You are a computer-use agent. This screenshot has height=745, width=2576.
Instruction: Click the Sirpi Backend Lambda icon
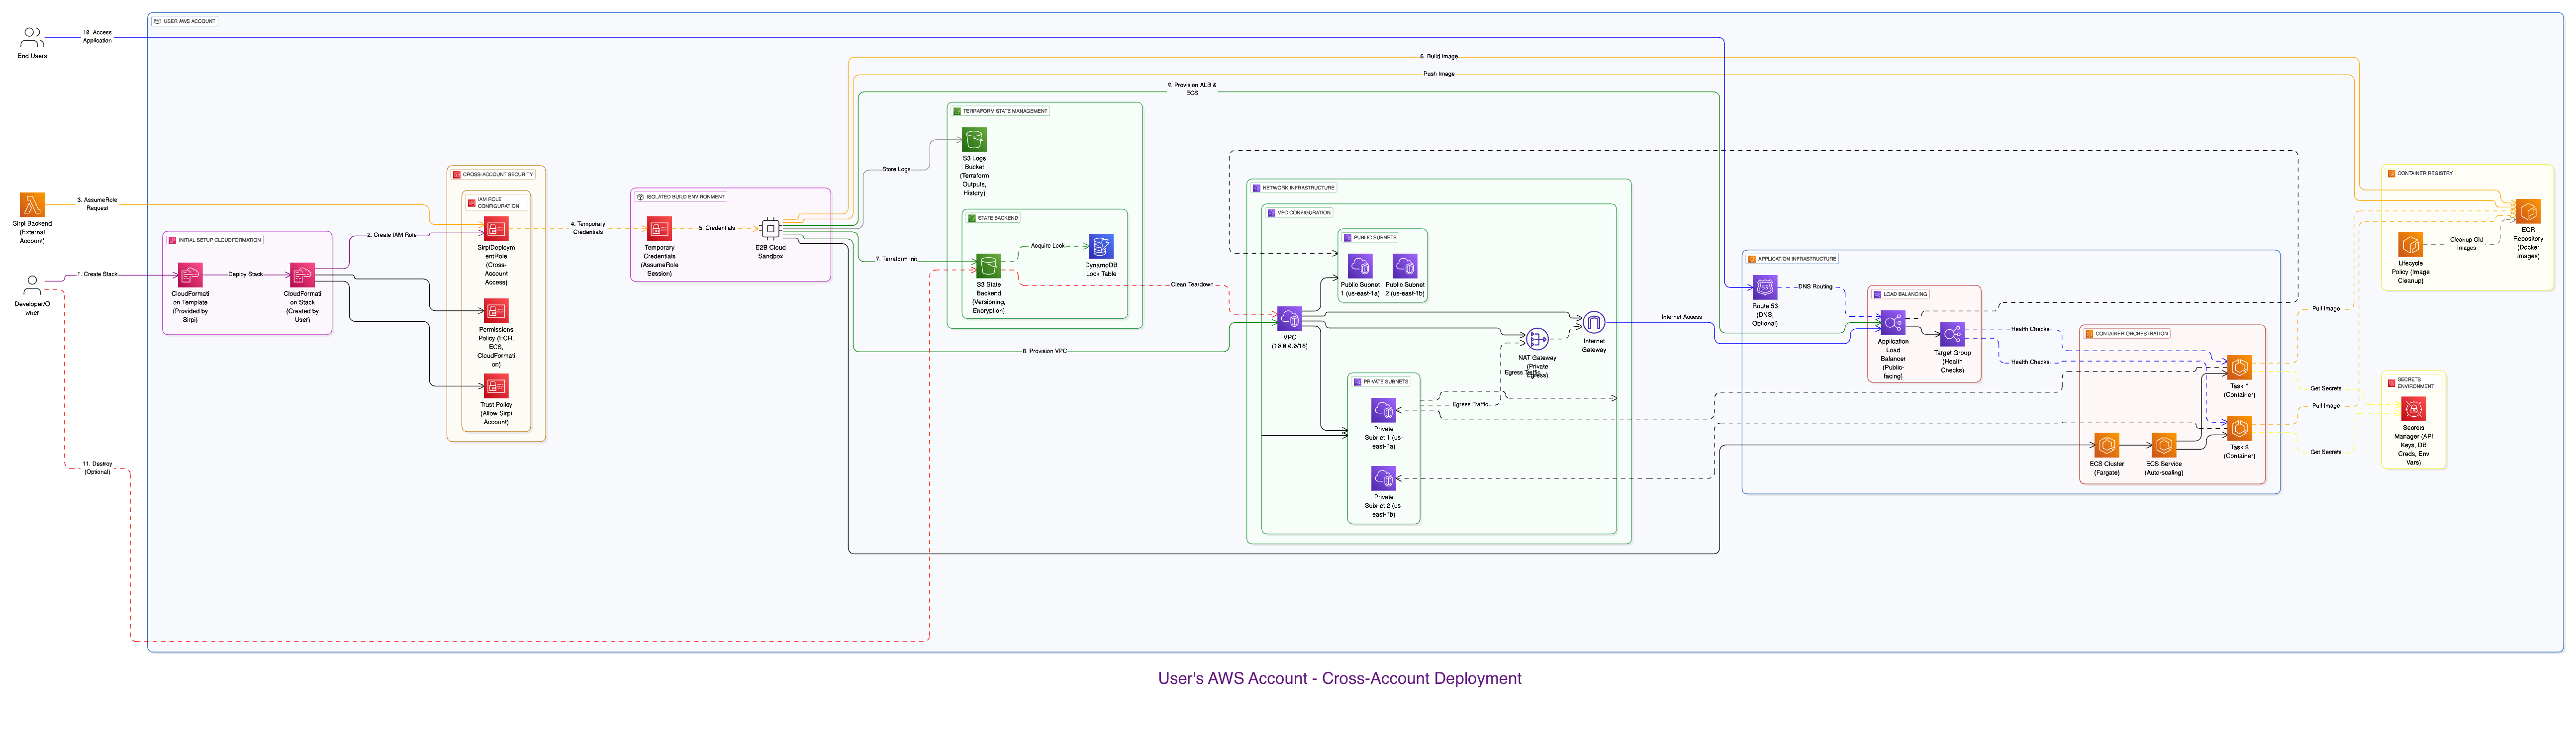coord(32,205)
